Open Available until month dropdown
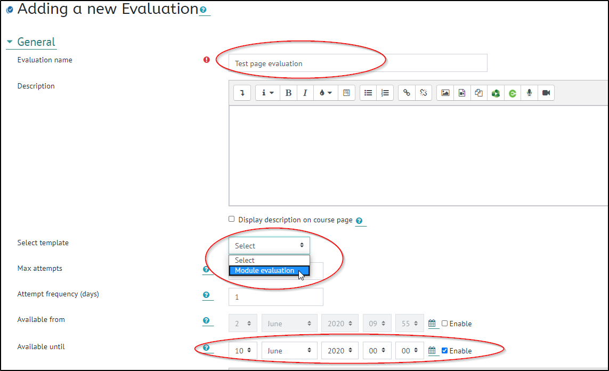 point(289,350)
